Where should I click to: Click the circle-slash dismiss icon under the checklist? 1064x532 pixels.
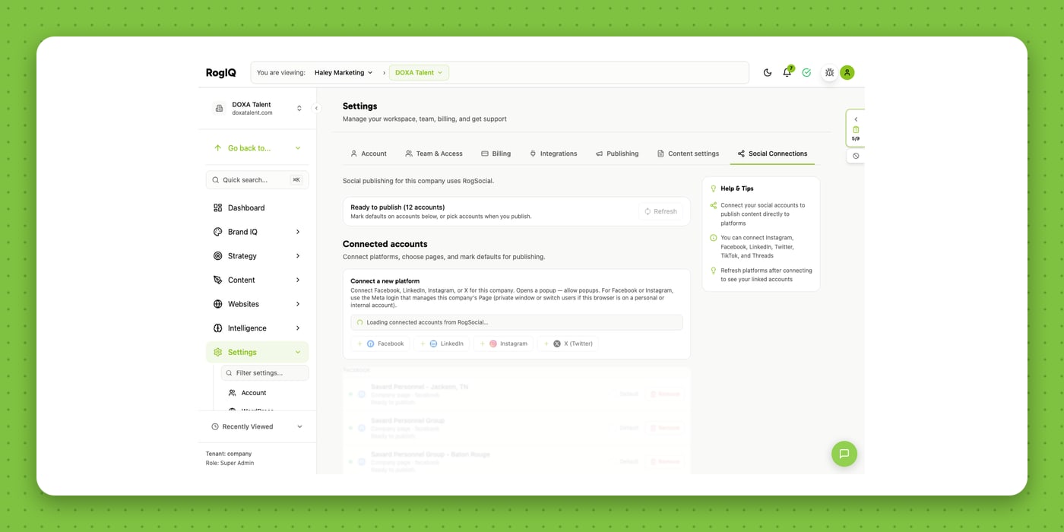click(x=856, y=156)
